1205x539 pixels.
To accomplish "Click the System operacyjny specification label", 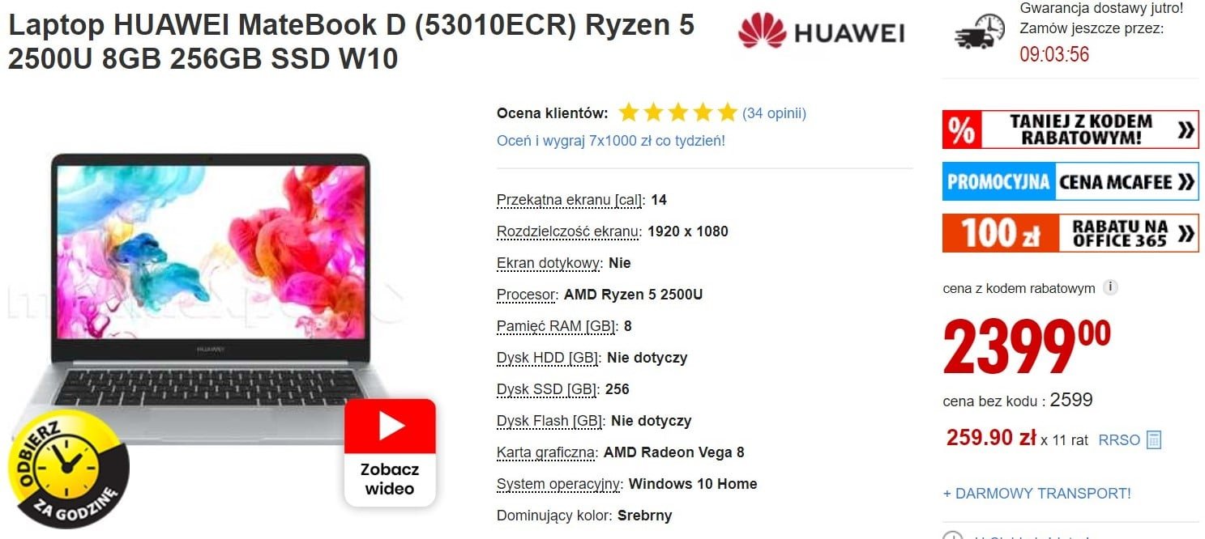I will (560, 484).
